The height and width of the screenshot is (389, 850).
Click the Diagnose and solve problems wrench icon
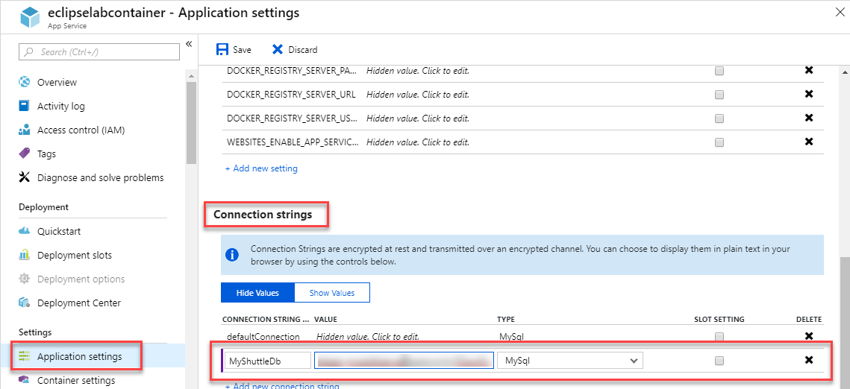(25, 177)
